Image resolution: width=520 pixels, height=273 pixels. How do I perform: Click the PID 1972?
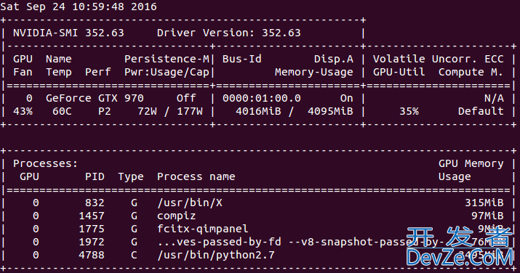(92, 243)
